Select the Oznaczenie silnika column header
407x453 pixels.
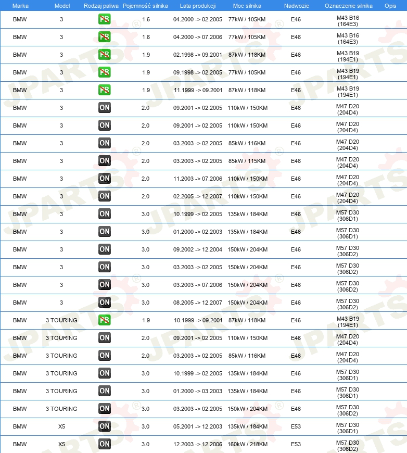(x=348, y=6)
